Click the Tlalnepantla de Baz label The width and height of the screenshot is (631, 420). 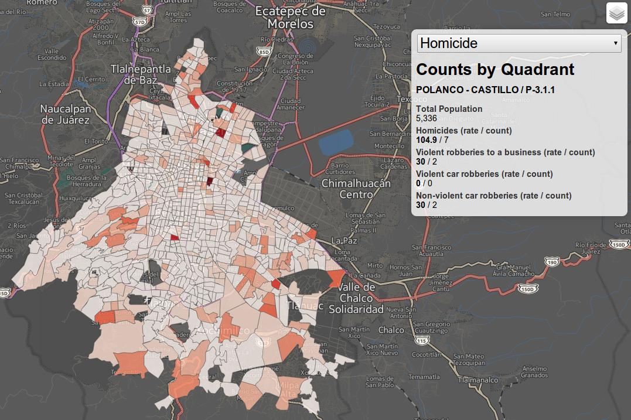click(142, 73)
